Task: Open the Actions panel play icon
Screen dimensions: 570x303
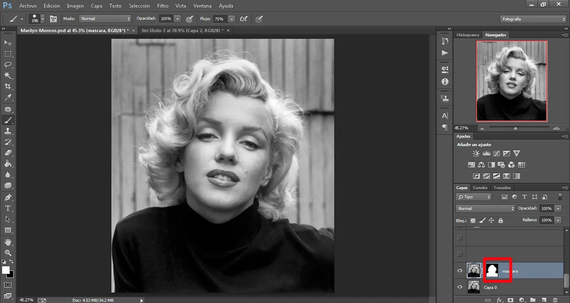Action: pos(445,53)
